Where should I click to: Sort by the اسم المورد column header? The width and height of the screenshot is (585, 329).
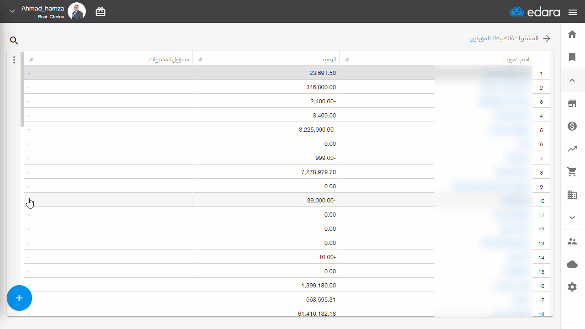pos(517,60)
